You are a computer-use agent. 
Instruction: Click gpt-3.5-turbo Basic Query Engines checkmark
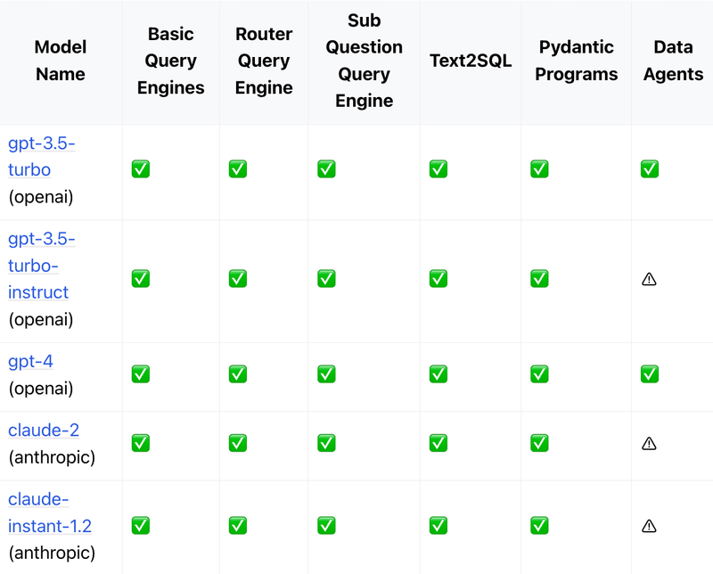pyautogui.click(x=140, y=169)
